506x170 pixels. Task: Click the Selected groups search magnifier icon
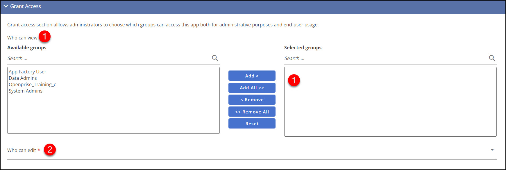(492, 58)
